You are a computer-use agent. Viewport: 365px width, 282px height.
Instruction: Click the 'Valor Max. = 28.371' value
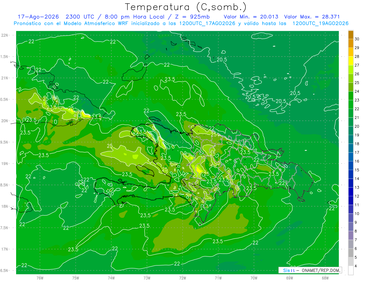point(312,17)
